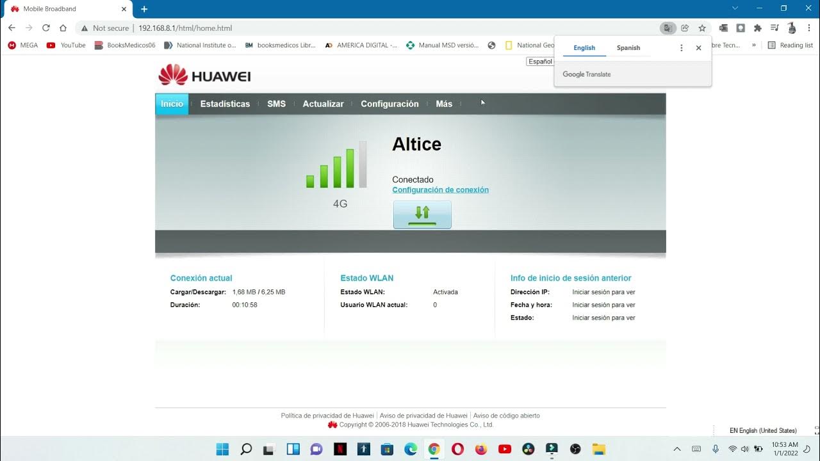The width and height of the screenshot is (820, 461).
Task: Click the share page icon in address bar
Action: point(685,28)
